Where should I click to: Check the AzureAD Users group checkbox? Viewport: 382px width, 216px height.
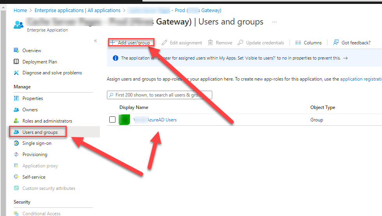(112, 120)
